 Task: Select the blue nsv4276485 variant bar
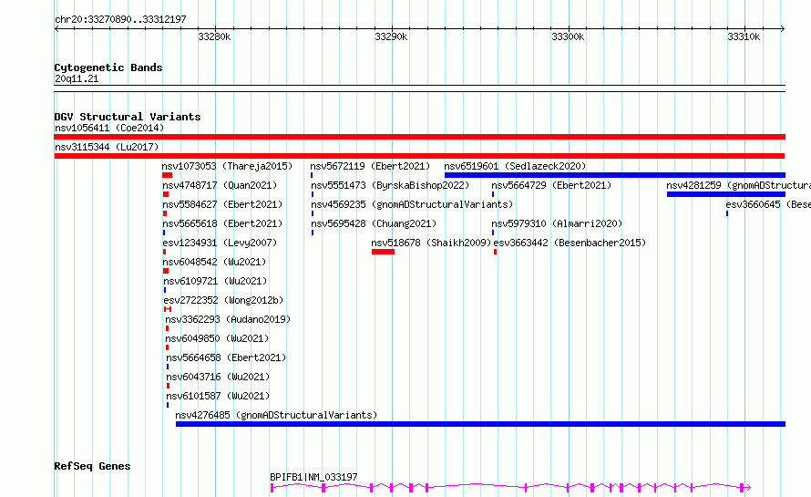(480, 424)
